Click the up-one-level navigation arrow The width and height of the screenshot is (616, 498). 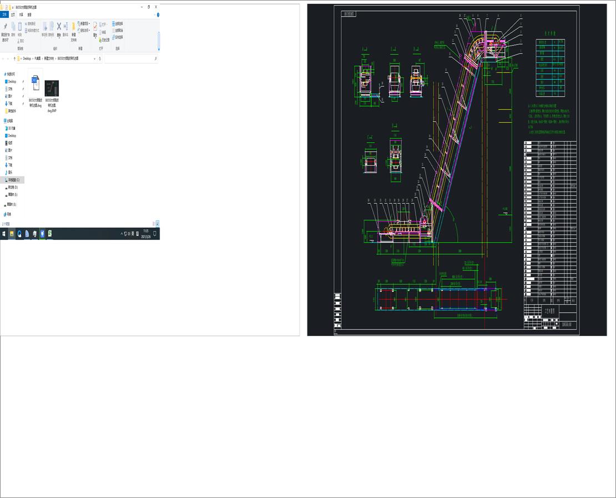pyautogui.click(x=14, y=58)
